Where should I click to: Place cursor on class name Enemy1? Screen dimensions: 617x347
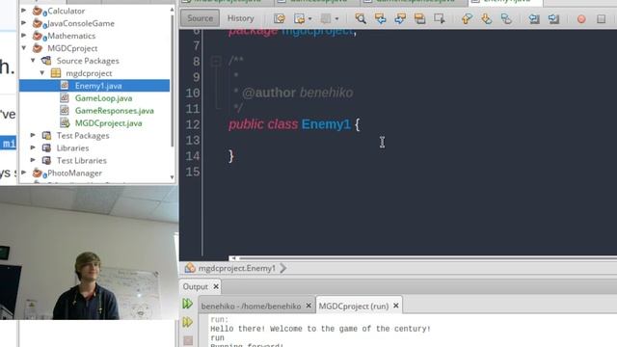click(x=326, y=124)
